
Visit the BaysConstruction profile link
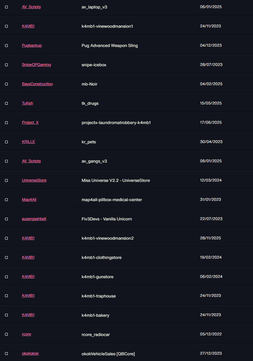[x=37, y=84]
